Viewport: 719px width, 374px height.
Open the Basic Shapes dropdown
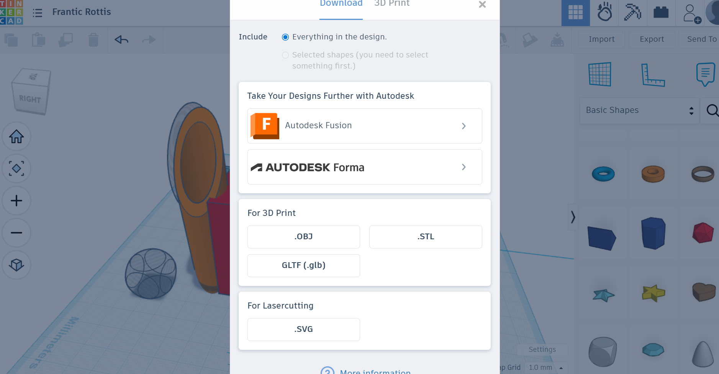point(639,111)
